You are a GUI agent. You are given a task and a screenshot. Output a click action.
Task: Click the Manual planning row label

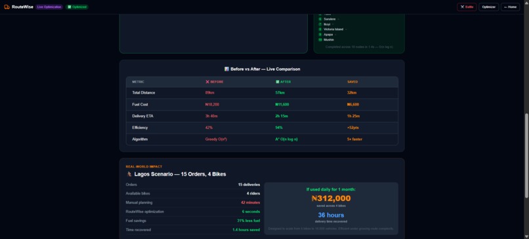pos(139,202)
